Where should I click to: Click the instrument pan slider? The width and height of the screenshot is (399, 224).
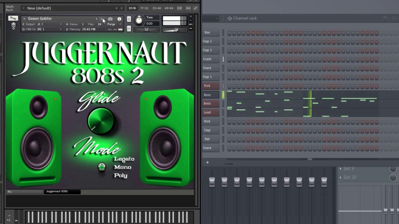(x=146, y=30)
